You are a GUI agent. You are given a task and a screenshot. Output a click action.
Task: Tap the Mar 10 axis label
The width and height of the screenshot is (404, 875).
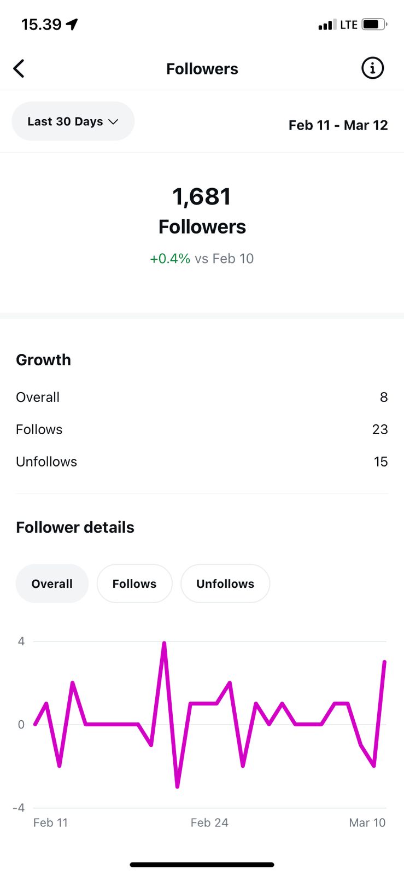(367, 822)
